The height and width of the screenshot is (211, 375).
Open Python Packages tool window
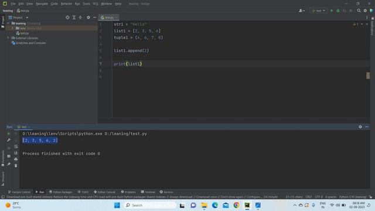[x=60, y=192]
